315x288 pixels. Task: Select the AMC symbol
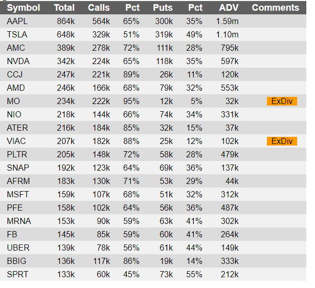coord(16,48)
